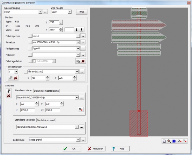Remove the bevestiging with the red X

(x=16, y=78)
